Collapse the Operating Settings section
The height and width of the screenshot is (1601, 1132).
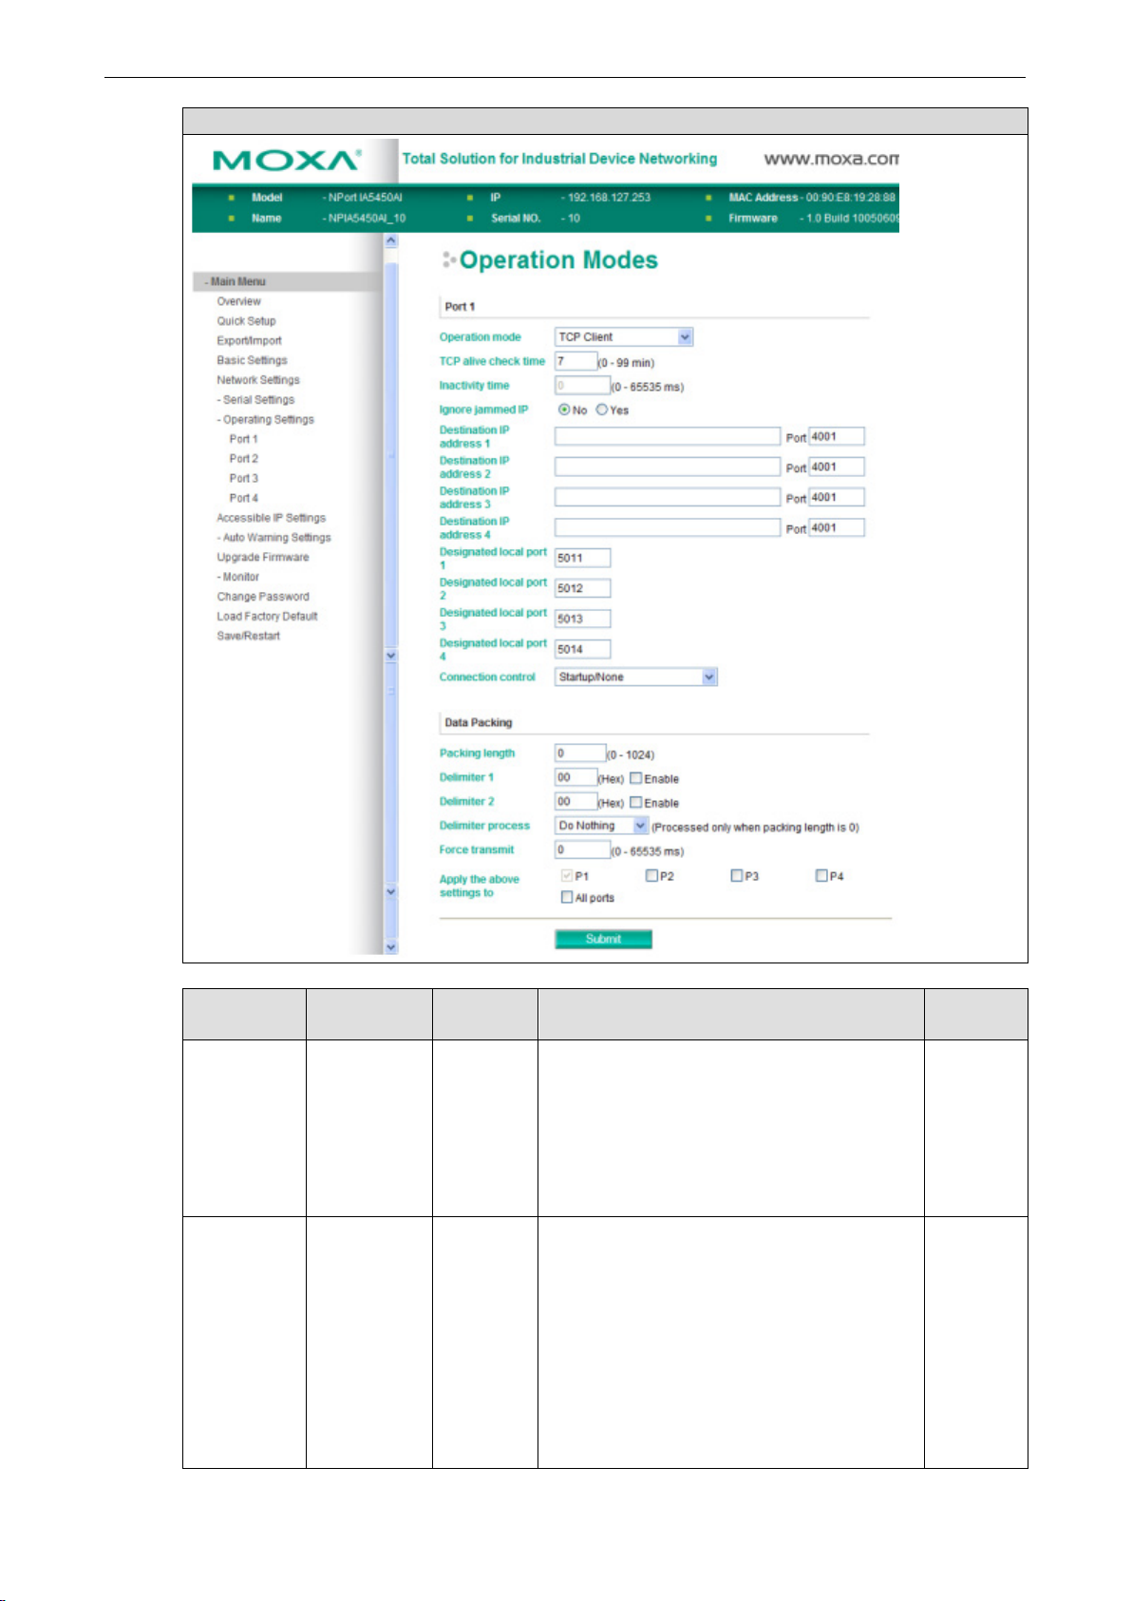(x=266, y=420)
